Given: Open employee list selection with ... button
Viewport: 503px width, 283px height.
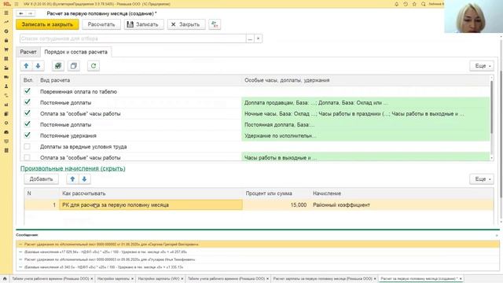Looking at the screenshot, I should click(250, 39).
